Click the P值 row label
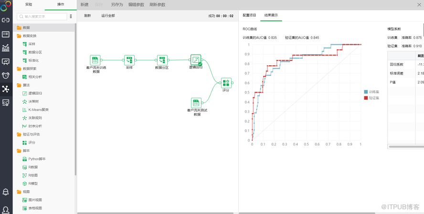The width and height of the screenshot is (424, 214). point(392,82)
